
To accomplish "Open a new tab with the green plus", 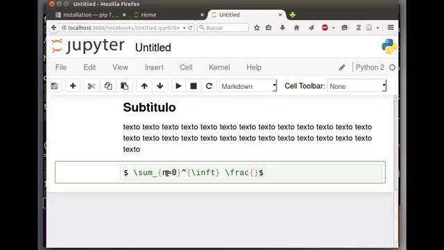I will coord(293,15).
